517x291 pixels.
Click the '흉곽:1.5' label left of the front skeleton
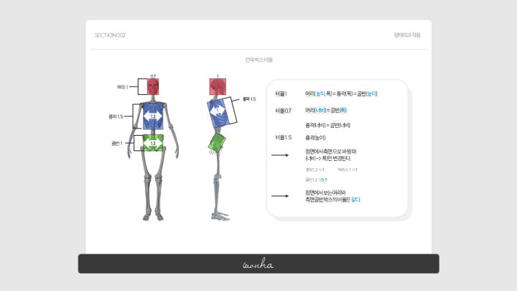click(x=116, y=116)
